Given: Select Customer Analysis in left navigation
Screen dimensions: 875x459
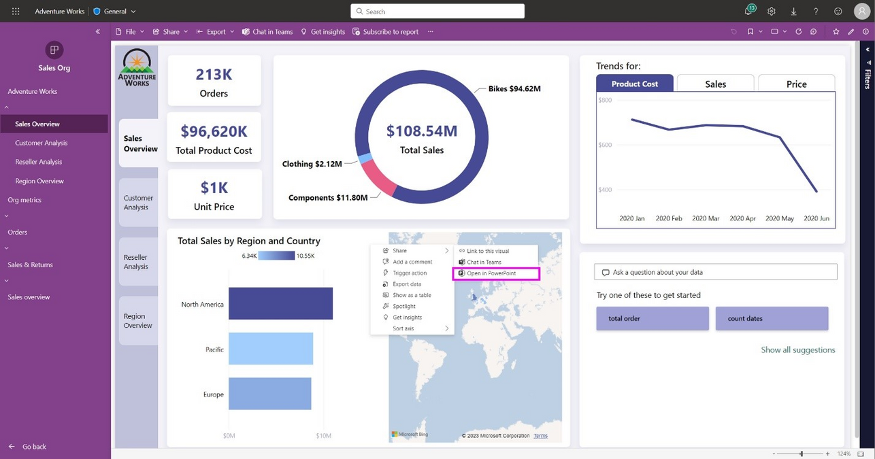Looking at the screenshot, I should coord(41,143).
